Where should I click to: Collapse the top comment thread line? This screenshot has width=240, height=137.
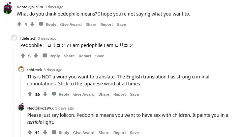click(7, 77)
